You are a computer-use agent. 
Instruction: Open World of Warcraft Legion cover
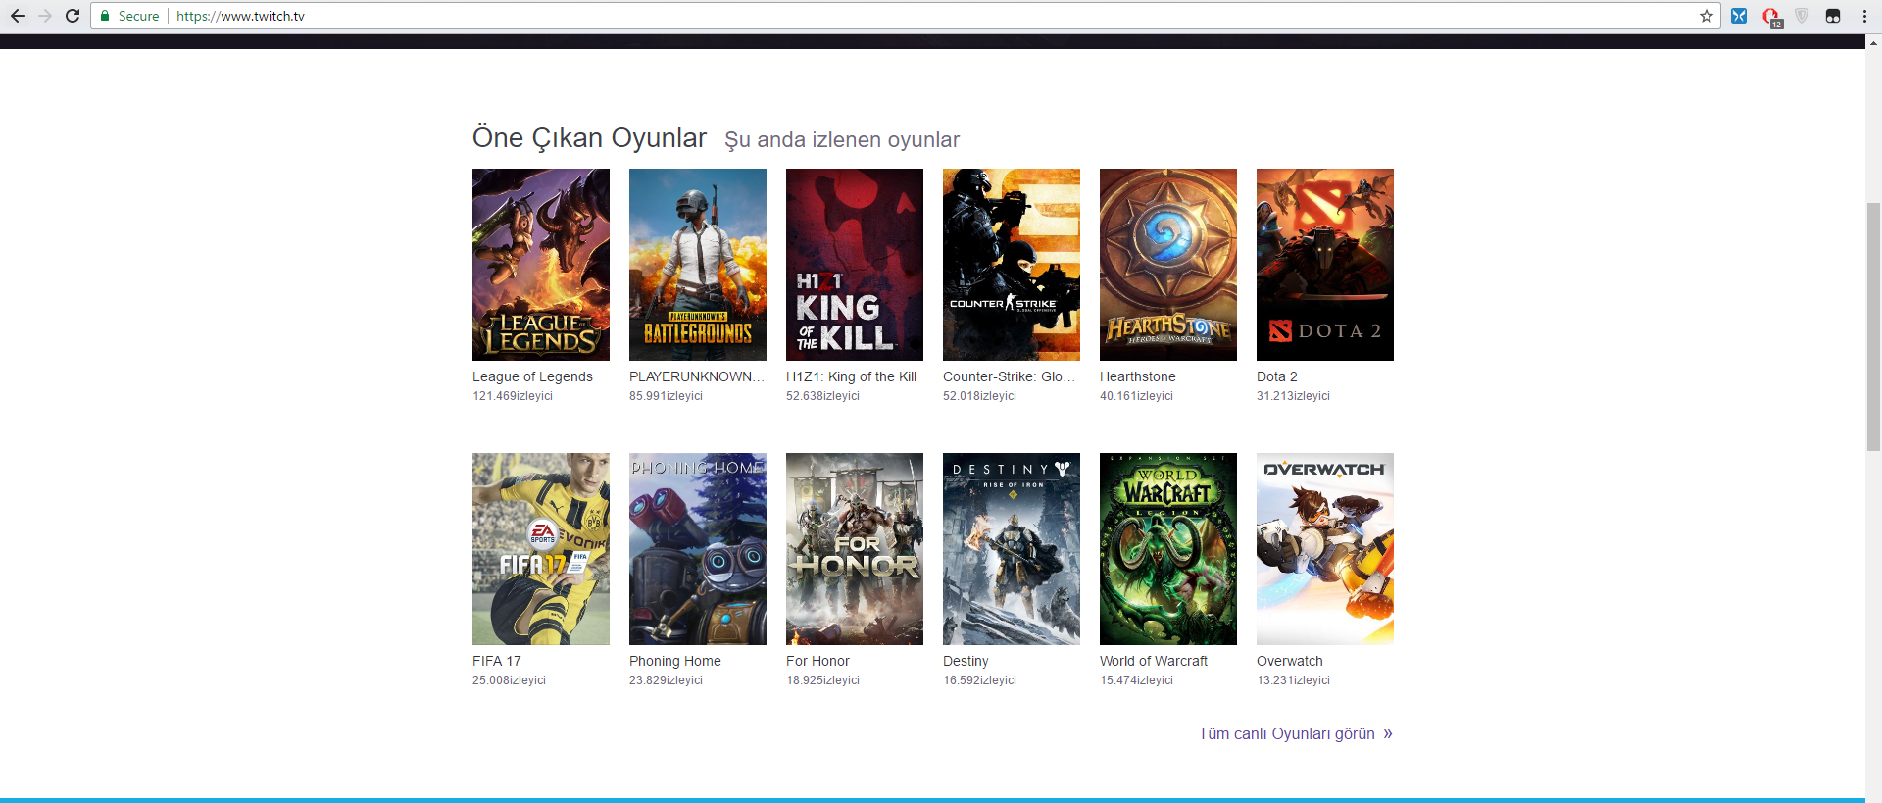click(x=1168, y=549)
